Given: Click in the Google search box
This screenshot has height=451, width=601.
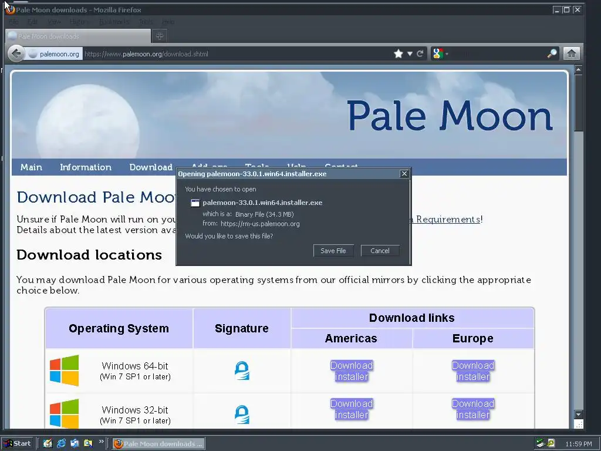Looking at the screenshot, I should [x=498, y=53].
